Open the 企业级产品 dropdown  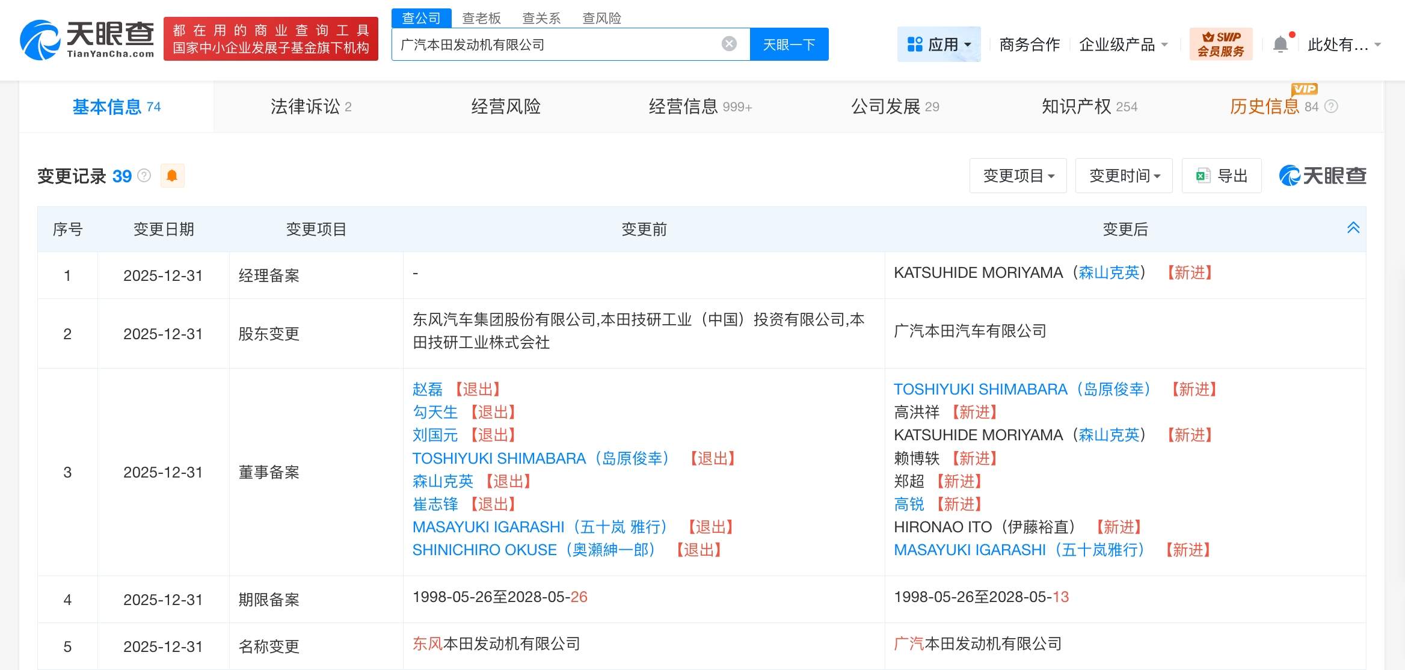click(1122, 45)
